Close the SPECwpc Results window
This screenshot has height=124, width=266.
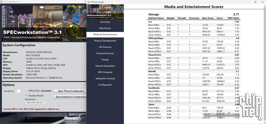[x=262, y=2]
